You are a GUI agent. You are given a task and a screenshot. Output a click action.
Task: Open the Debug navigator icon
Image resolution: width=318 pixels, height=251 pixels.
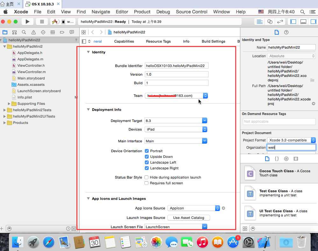tap(53, 32)
